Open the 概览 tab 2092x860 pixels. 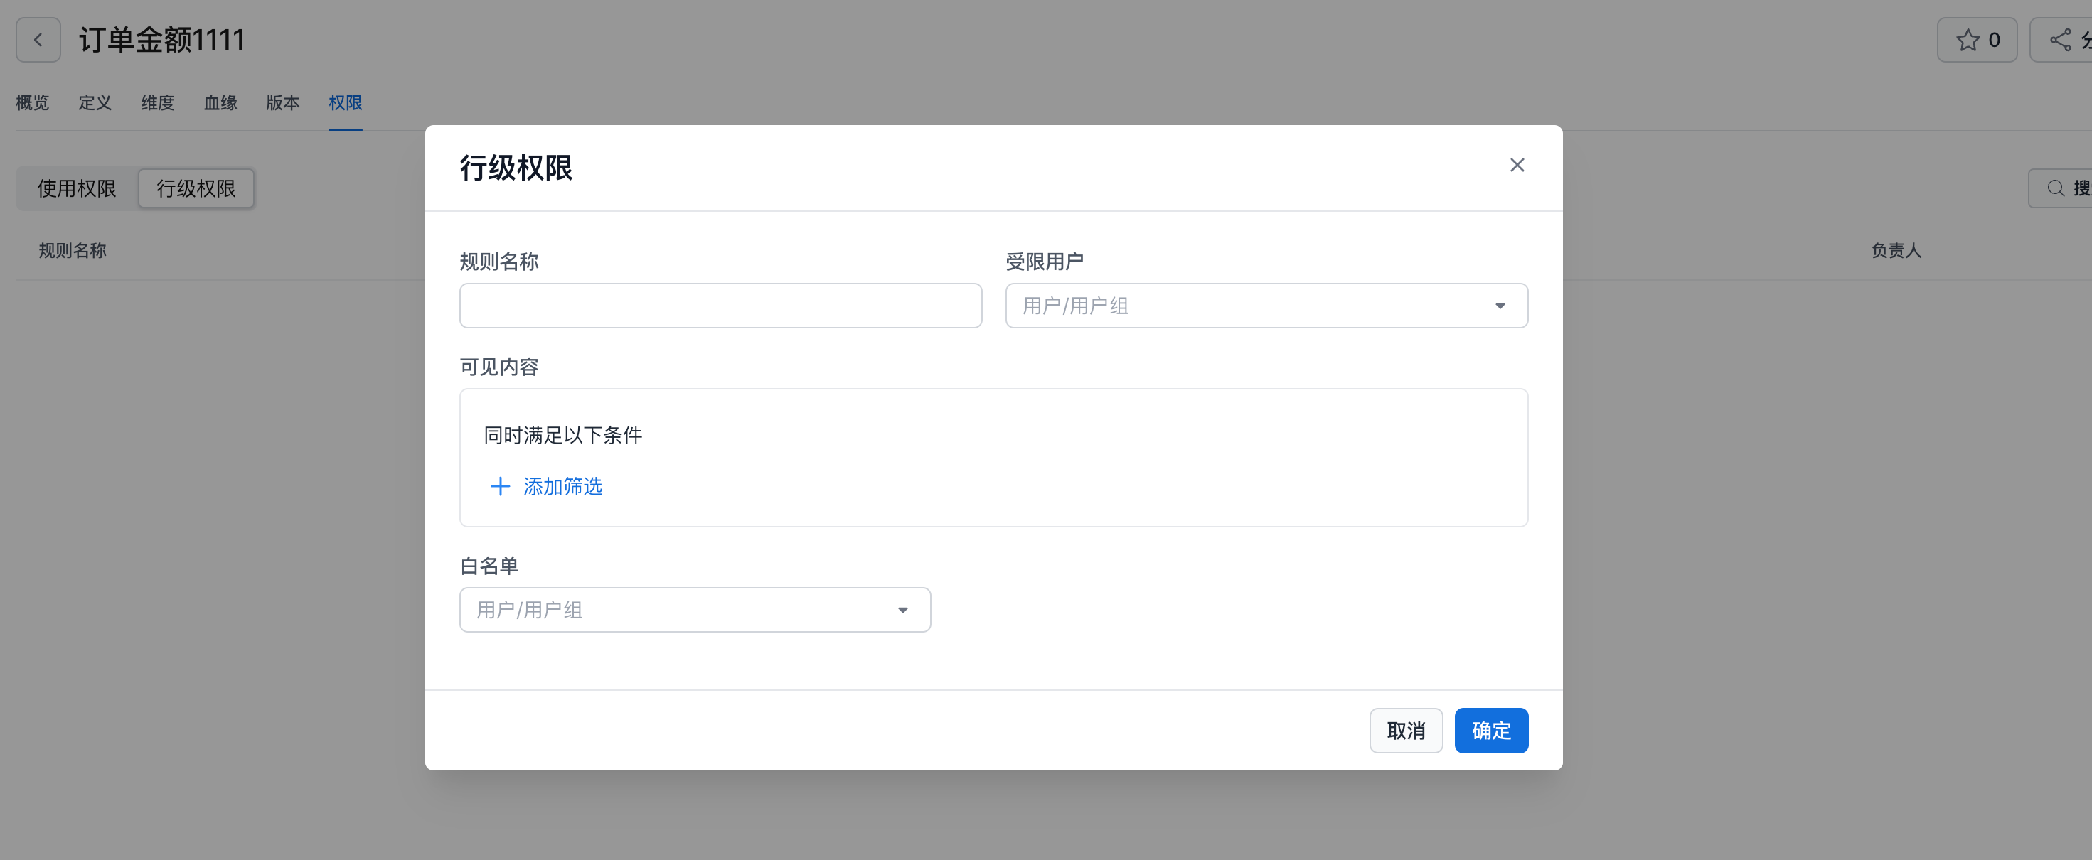pos(33,103)
